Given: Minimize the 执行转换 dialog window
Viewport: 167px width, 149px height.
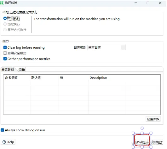Looking at the screenshot, I should [136, 3].
